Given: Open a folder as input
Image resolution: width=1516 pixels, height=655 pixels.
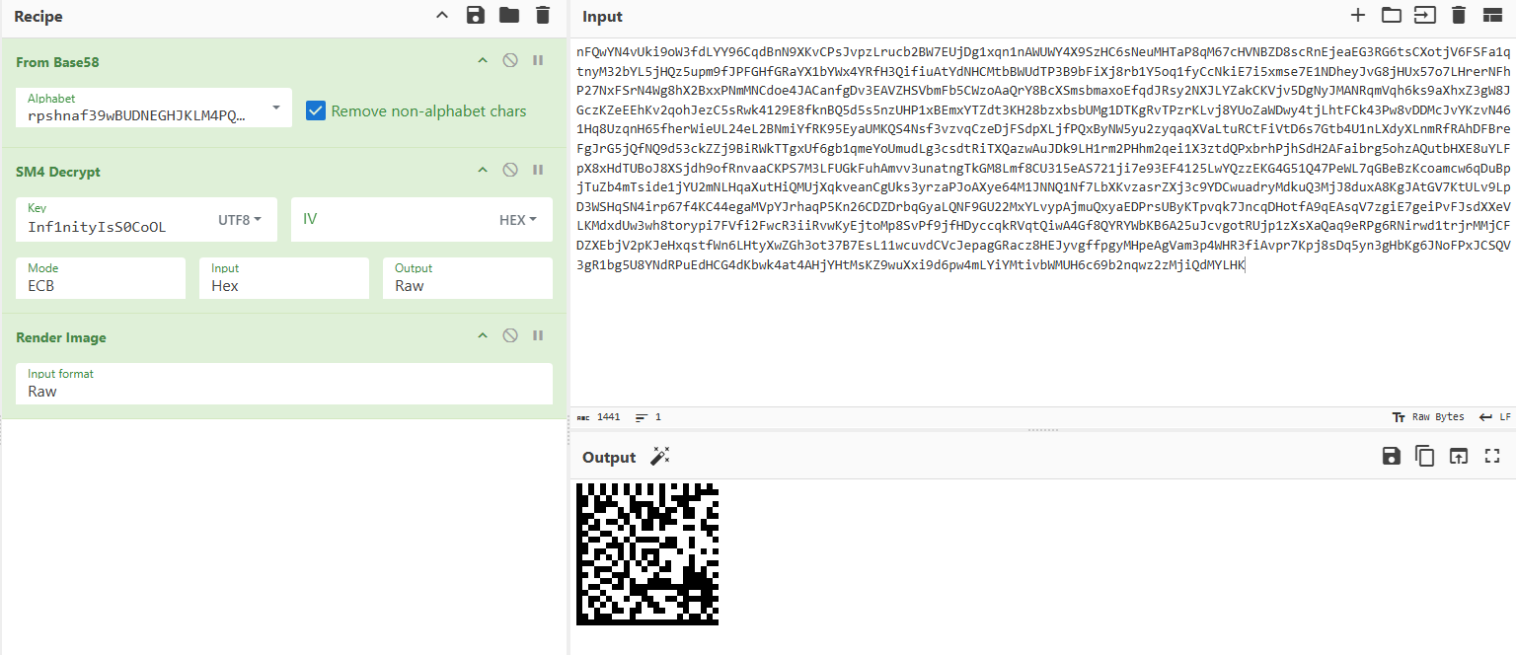Looking at the screenshot, I should click(1391, 15).
